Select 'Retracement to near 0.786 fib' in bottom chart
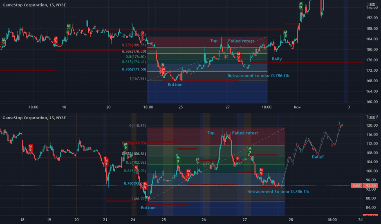381x224 pixels. 278,191
